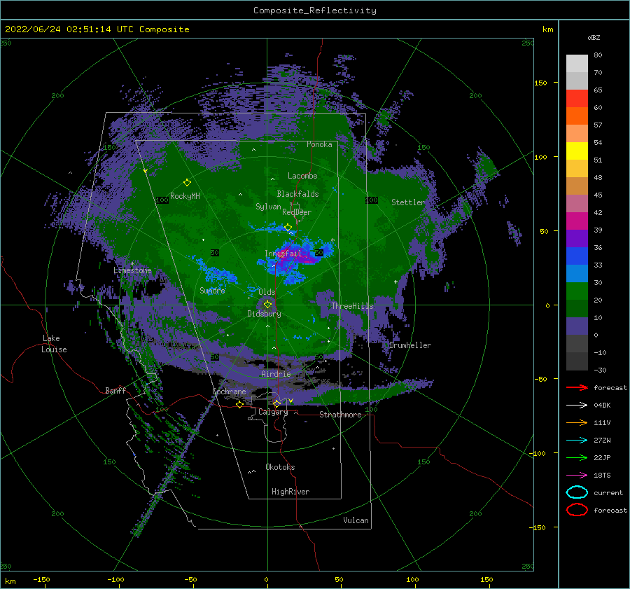Click the Sylvan label
630x589 pixels.
(x=268, y=207)
